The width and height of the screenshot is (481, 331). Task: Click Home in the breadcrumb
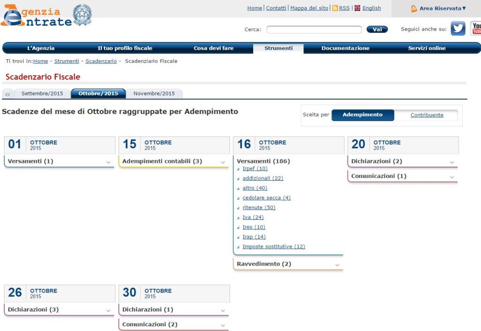[x=40, y=62]
